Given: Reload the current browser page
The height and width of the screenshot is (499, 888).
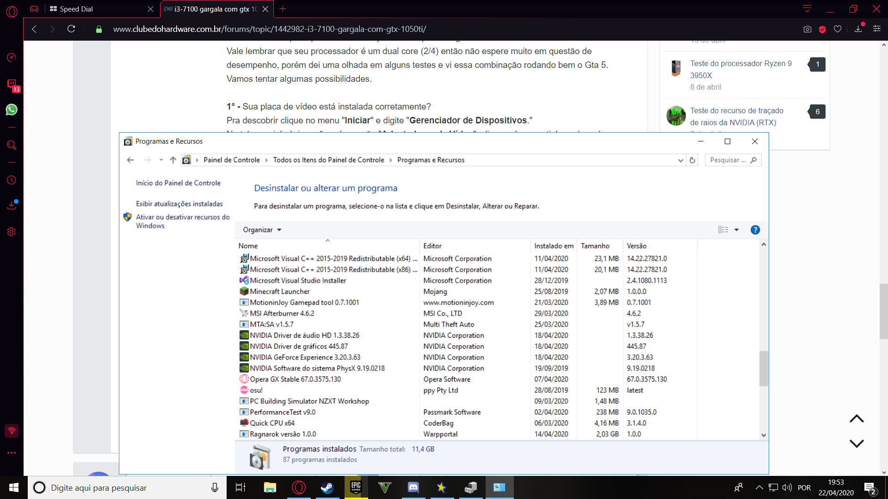Looking at the screenshot, I should click(x=71, y=29).
